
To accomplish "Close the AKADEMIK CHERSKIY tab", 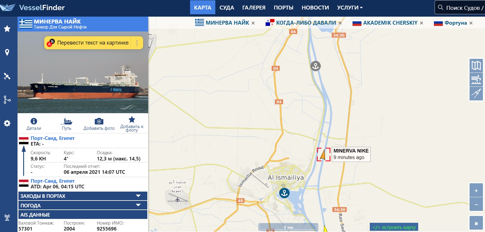I will 421,23.
